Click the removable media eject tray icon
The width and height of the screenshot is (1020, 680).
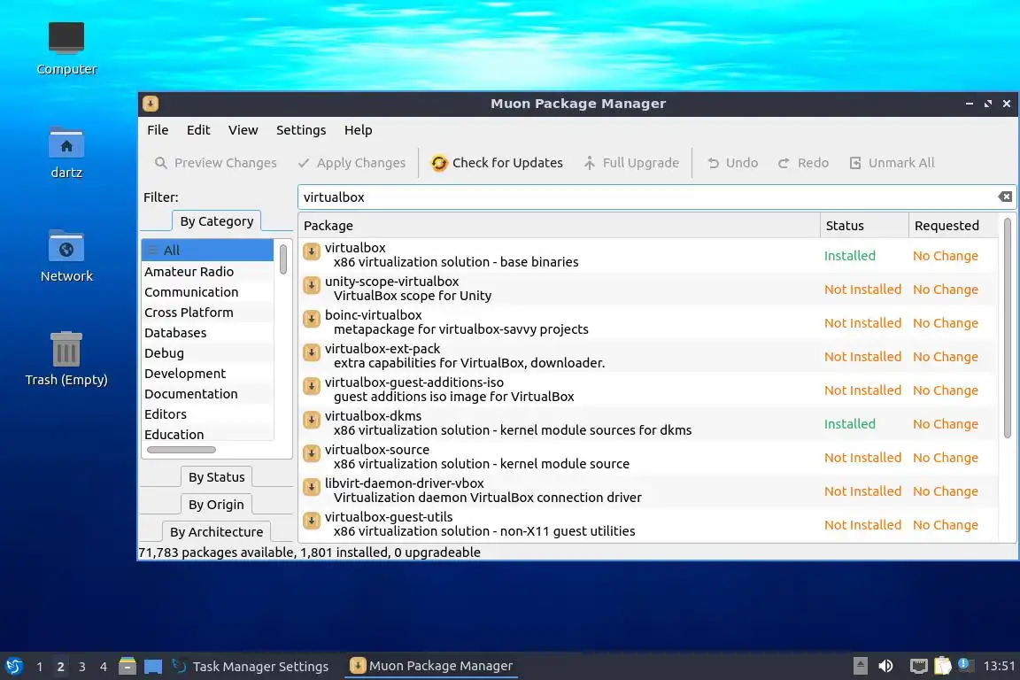[x=860, y=666]
